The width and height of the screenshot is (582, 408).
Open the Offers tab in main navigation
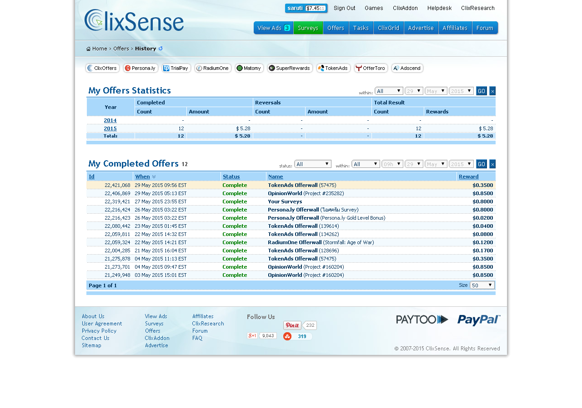coord(336,28)
